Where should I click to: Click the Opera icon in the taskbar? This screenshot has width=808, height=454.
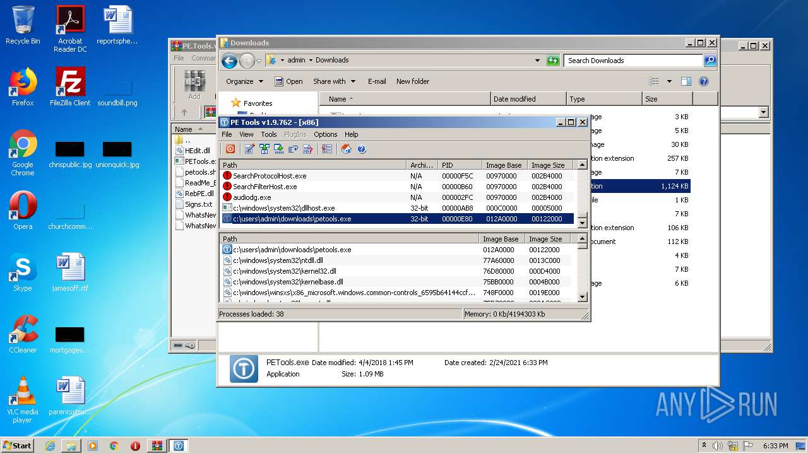click(135, 446)
